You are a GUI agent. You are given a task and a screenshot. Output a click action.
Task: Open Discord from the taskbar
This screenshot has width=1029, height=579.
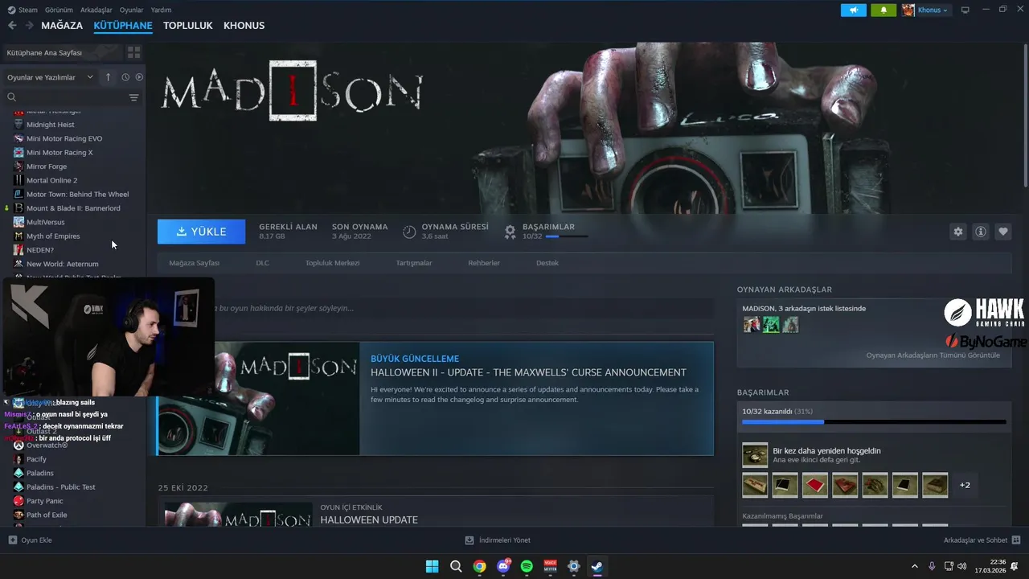(503, 566)
